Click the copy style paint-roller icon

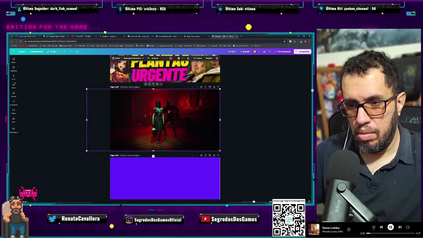(x=216, y=58)
